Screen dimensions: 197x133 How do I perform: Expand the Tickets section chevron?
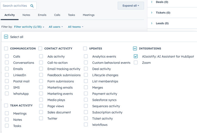(x=152, y=13)
